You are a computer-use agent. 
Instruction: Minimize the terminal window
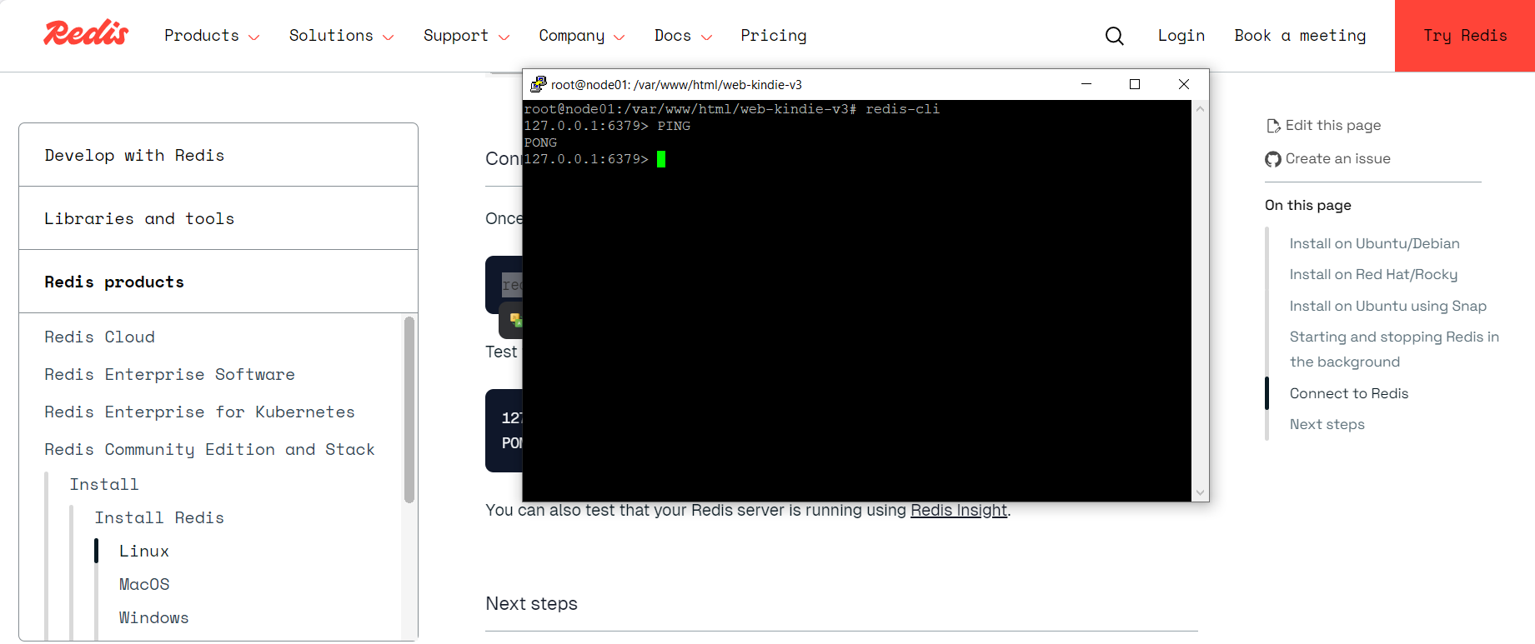[1086, 84]
